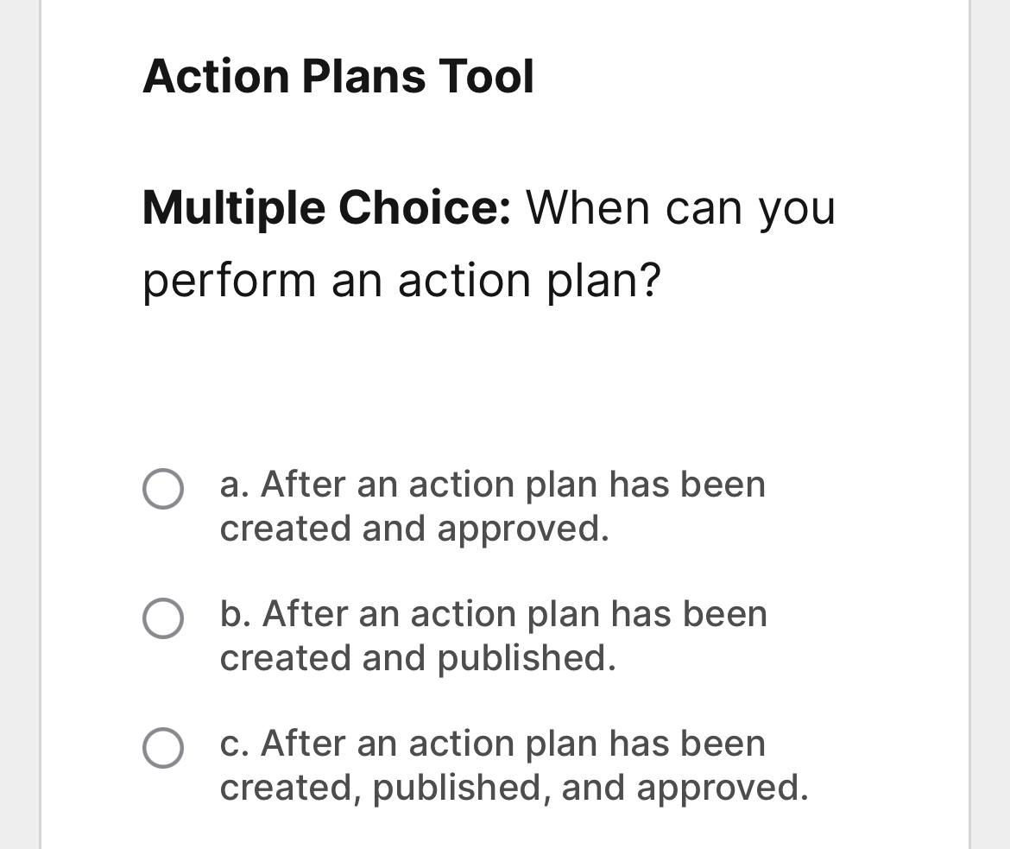Image resolution: width=1010 pixels, height=849 pixels.
Task: Click the 'Action Plans Tool' heading
Action: (x=338, y=76)
